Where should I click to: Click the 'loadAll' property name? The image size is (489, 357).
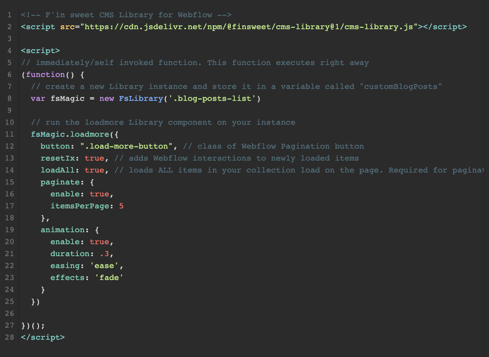coord(57,170)
